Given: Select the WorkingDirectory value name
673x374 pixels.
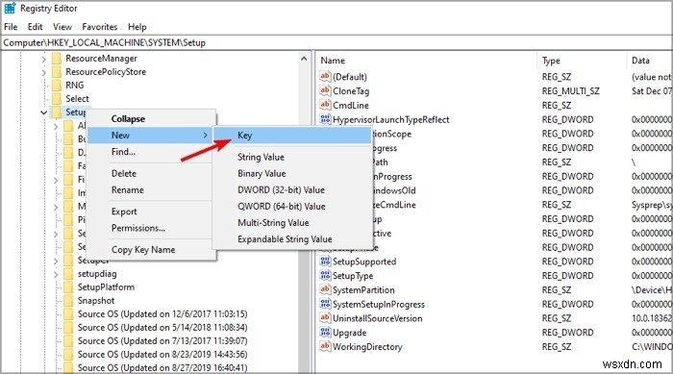Looking at the screenshot, I should click(367, 347).
